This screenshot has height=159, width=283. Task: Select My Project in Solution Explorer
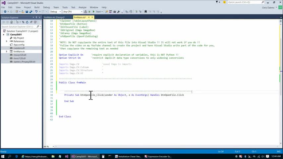click(19, 38)
